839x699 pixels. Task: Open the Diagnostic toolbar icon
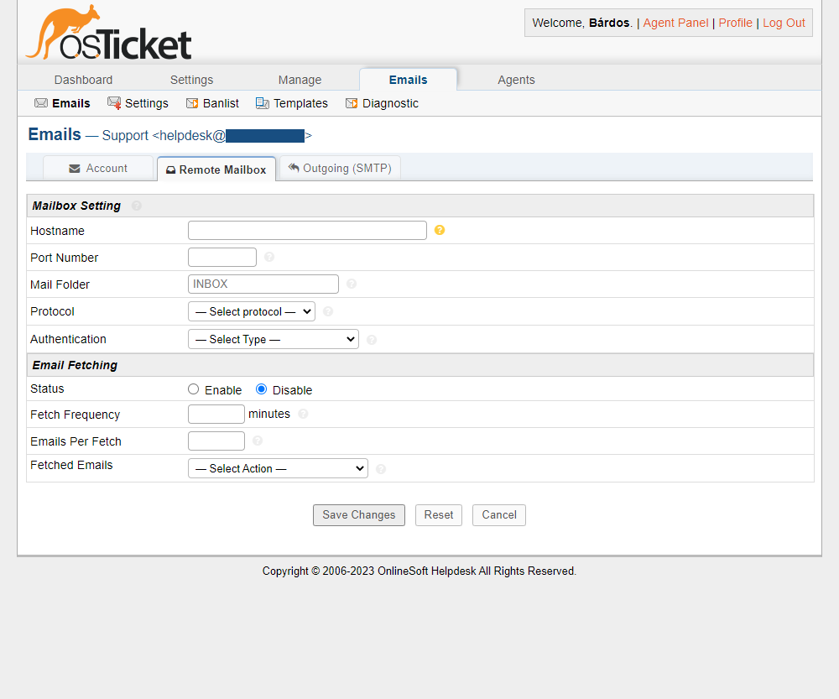pos(351,102)
